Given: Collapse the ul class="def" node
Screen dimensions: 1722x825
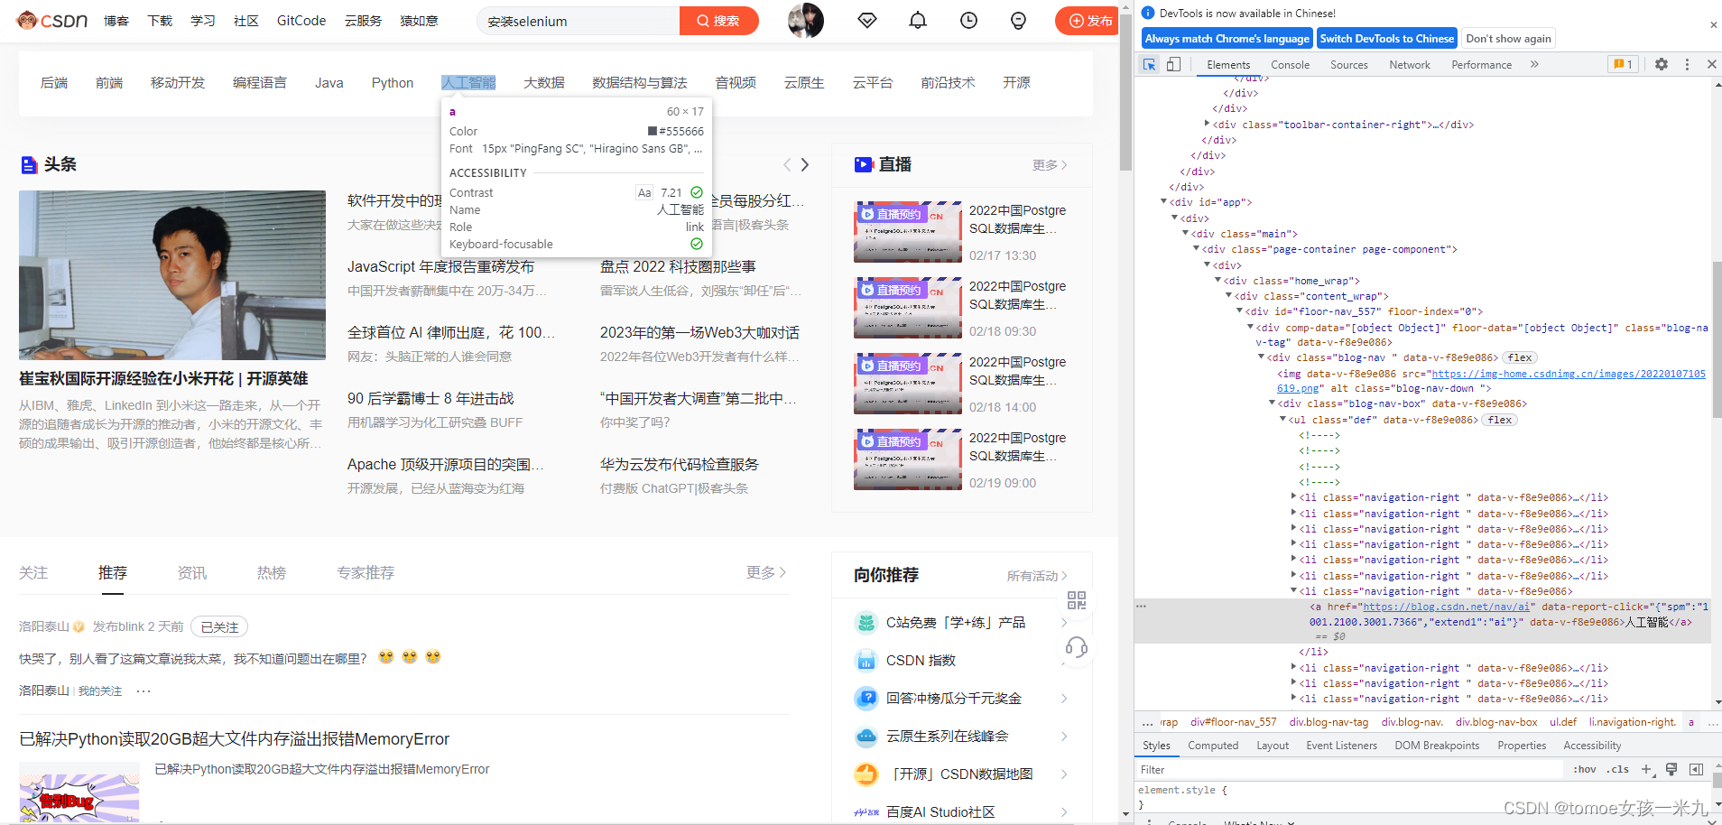Looking at the screenshot, I should coord(1282,419).
